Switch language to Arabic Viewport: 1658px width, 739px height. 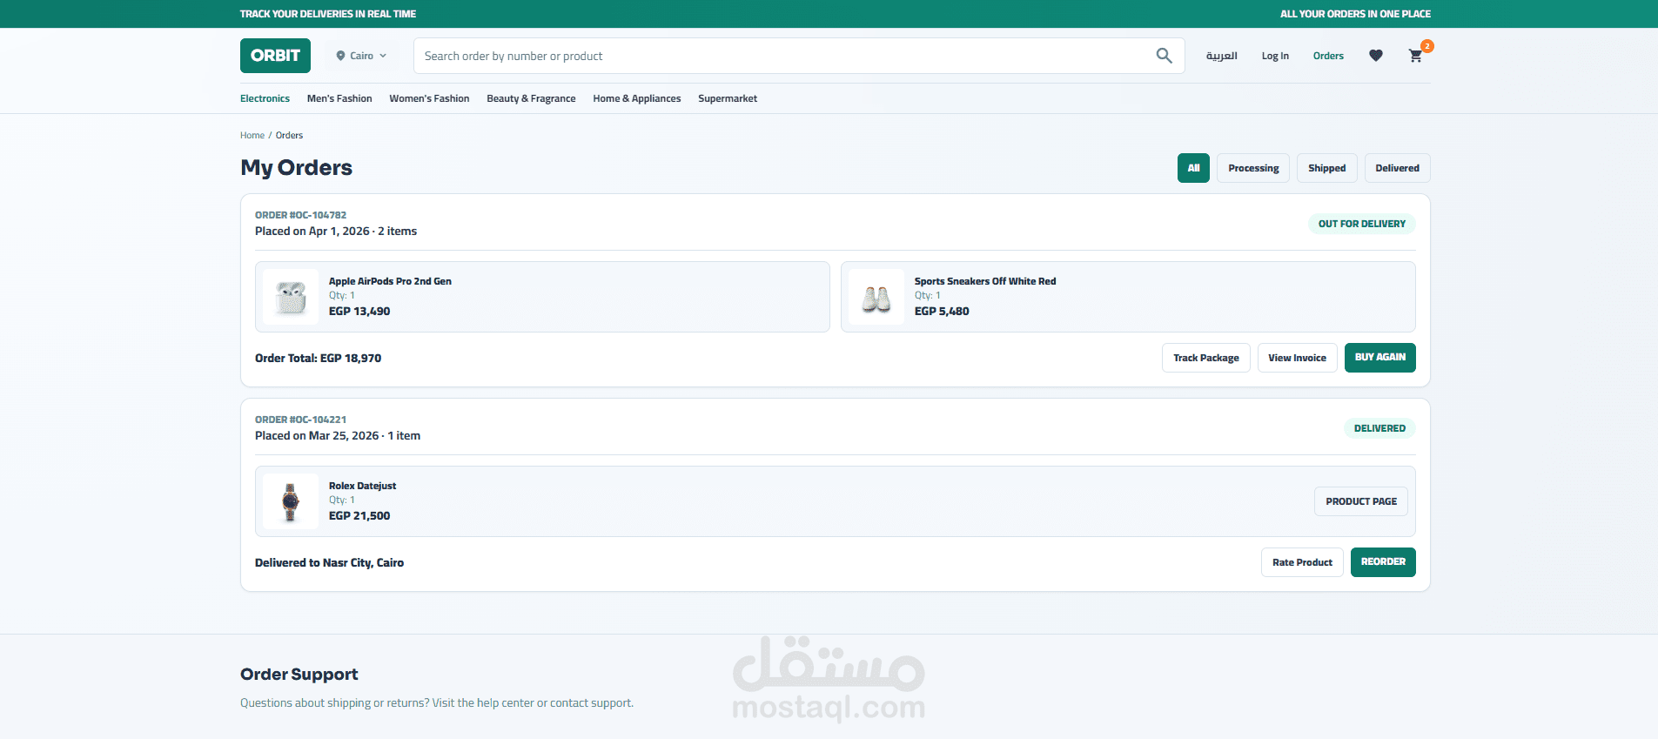pyautogui.click(x=1221, y=56)
